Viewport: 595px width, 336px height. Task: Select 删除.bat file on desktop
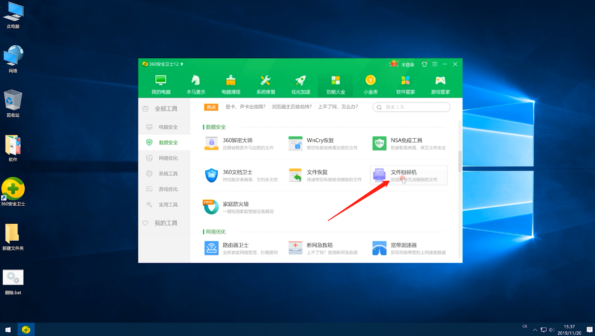point(13,282)
